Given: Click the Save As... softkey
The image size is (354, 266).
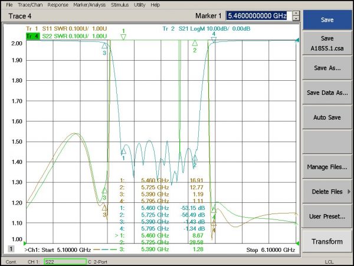Looking at the screenshot, I should (327, 68).
